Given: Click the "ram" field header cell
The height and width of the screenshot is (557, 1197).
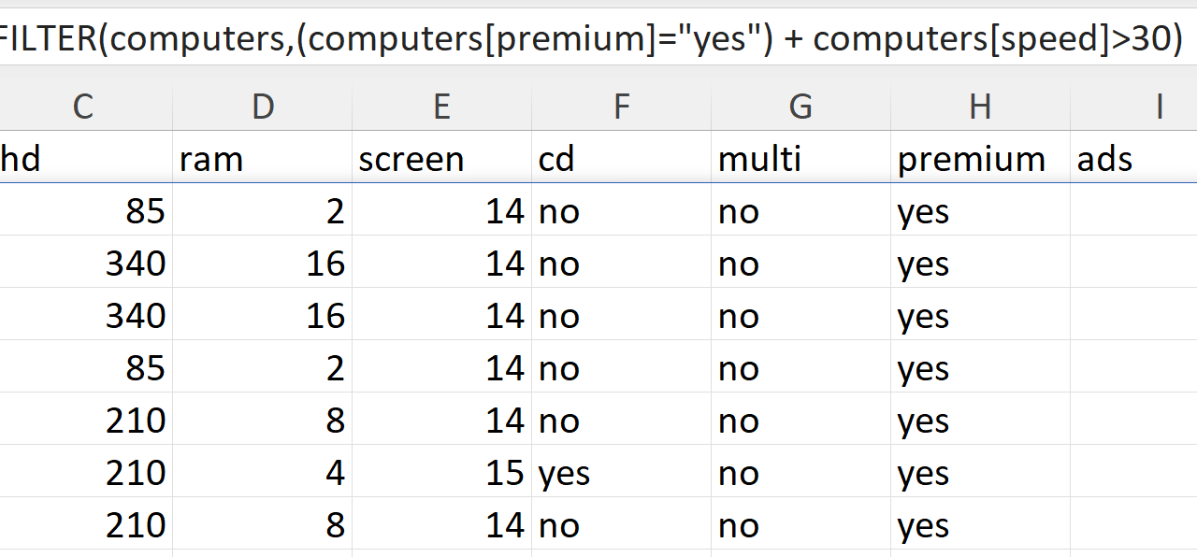Looking at the screenshot, I should (263, 160).
